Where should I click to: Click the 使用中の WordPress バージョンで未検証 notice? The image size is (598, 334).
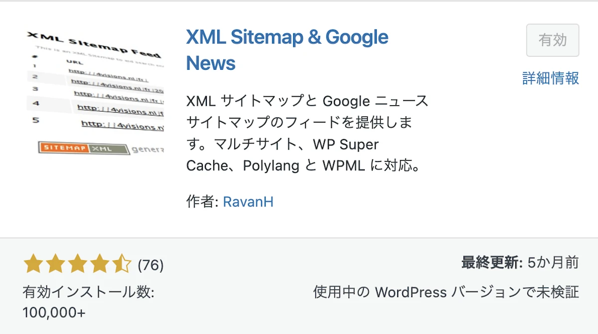tap(446, 292)
